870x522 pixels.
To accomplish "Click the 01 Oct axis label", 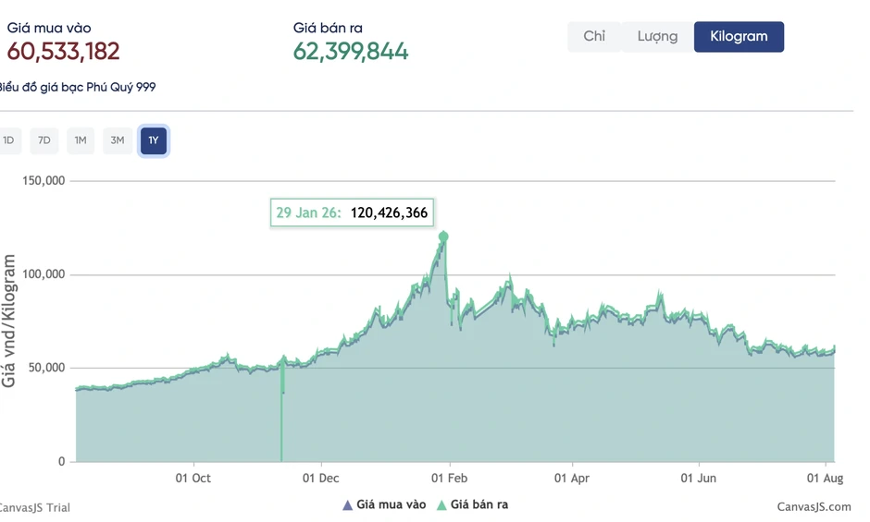I will pyautogui.click(x=193, y=479).
